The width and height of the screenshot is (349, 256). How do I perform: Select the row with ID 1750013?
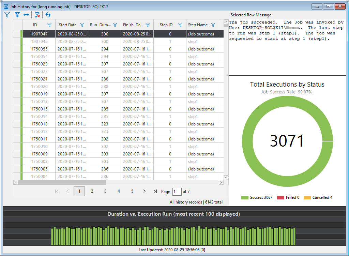point(118,124)
